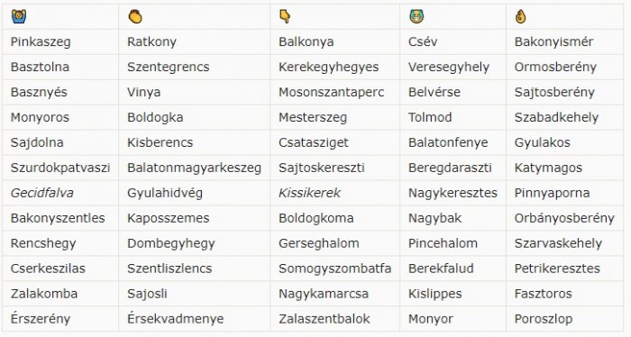Click the Balatonmagyarkeszeg cell
The height and width of the screenshot is (337, 631).
[195, 168]
